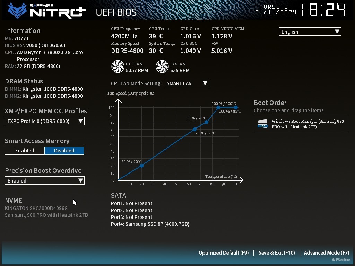The height and width of the screenshot is (266, 355).
Task: Click DIMM1 Kingston 16GB DDR5-4800
Action: 44,89
